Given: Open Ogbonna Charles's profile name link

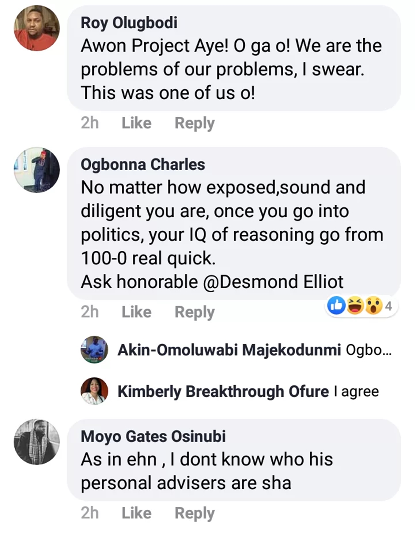Looking at the screenshot, I should (143, 164).
